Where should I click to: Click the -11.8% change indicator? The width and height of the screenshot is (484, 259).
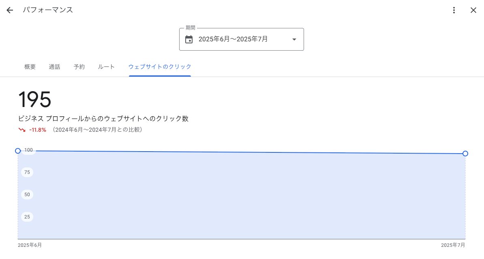point(38,130)
